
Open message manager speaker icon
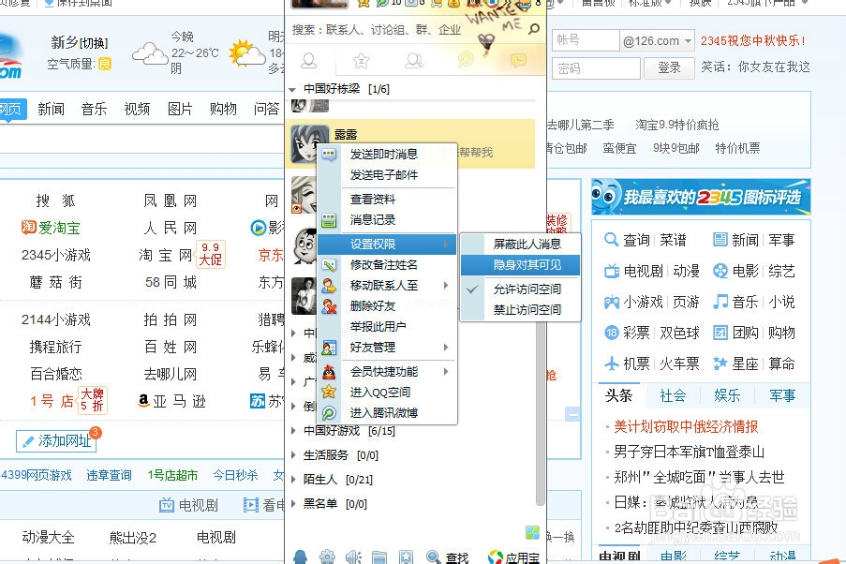(353, 557)
